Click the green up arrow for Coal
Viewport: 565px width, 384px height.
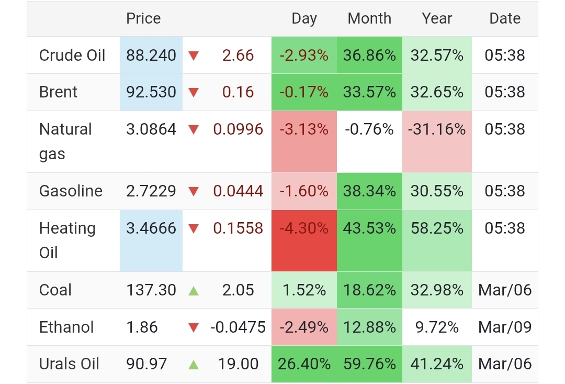[194, 290]
